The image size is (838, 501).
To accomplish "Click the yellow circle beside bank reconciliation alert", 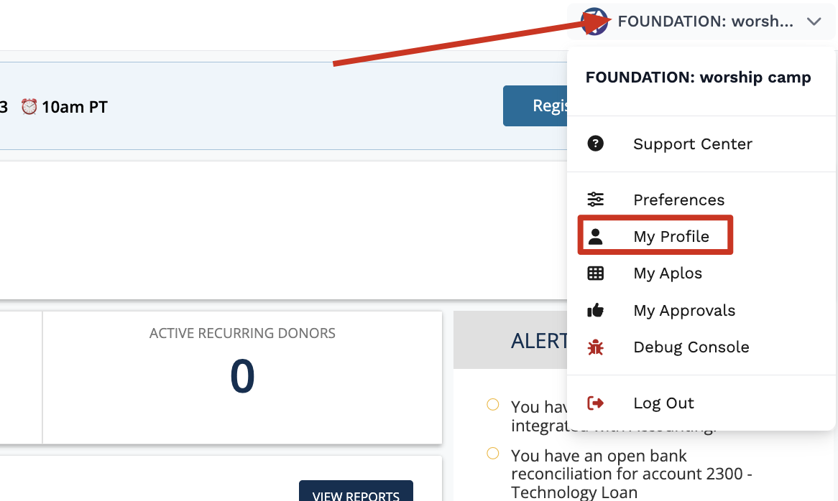I will [x=493, y=454].
